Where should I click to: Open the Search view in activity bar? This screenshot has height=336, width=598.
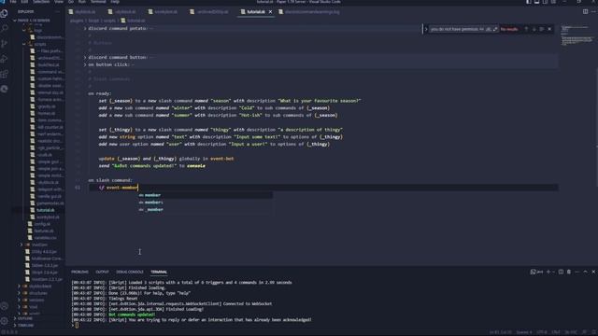click(4, 29)
